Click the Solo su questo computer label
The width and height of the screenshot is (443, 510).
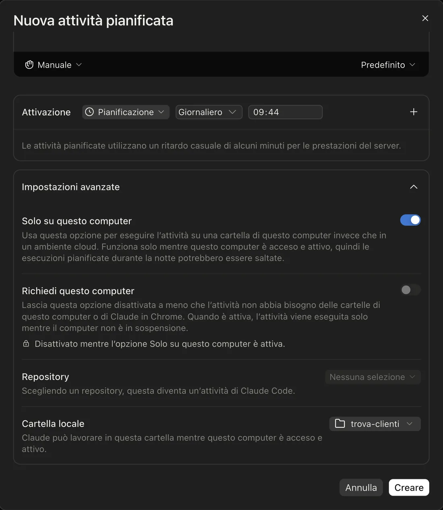pos(77,221)
